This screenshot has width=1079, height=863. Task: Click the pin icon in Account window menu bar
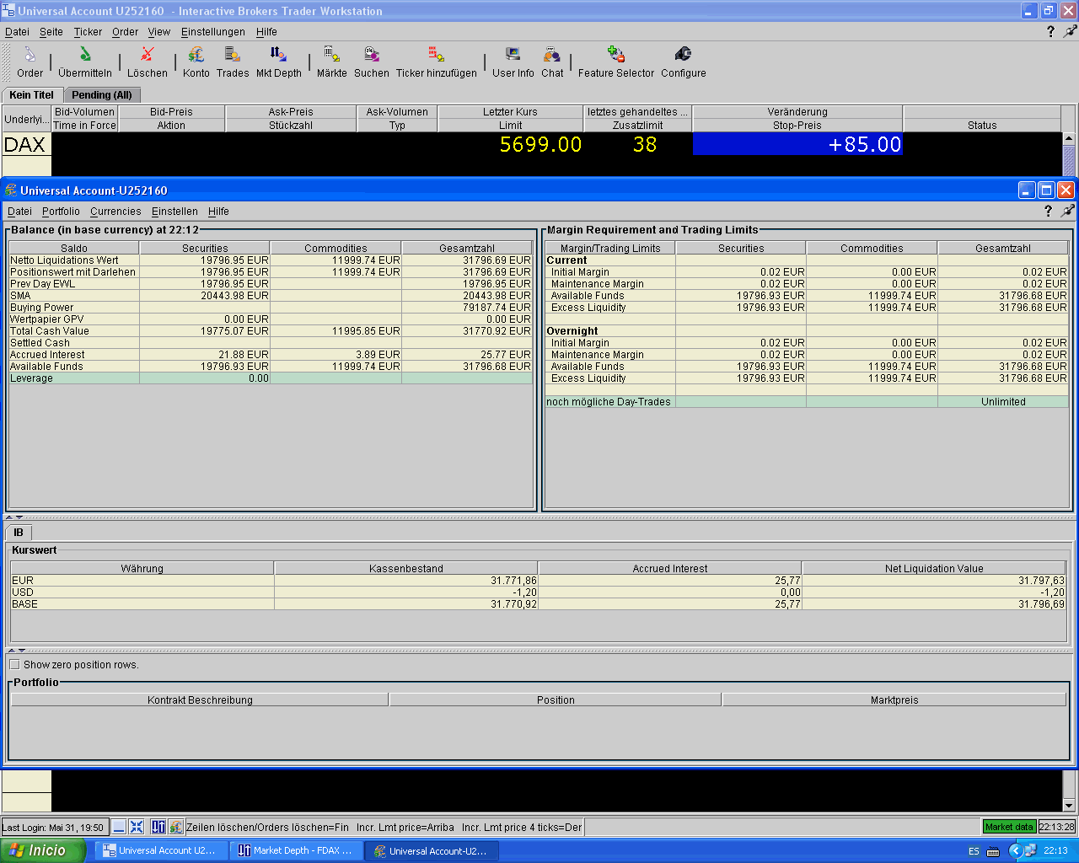tap(1067, 211)
